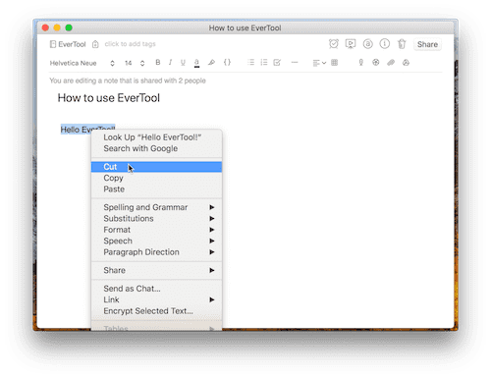Image resolution: width=491 pixels, height=378 pixels.
Task: Start presentation mode with the screen icon
Action: [x=351, y=44]
